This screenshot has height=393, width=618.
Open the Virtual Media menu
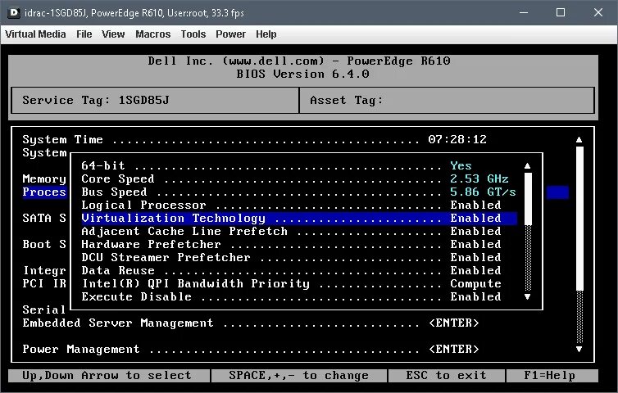point(35,34)
